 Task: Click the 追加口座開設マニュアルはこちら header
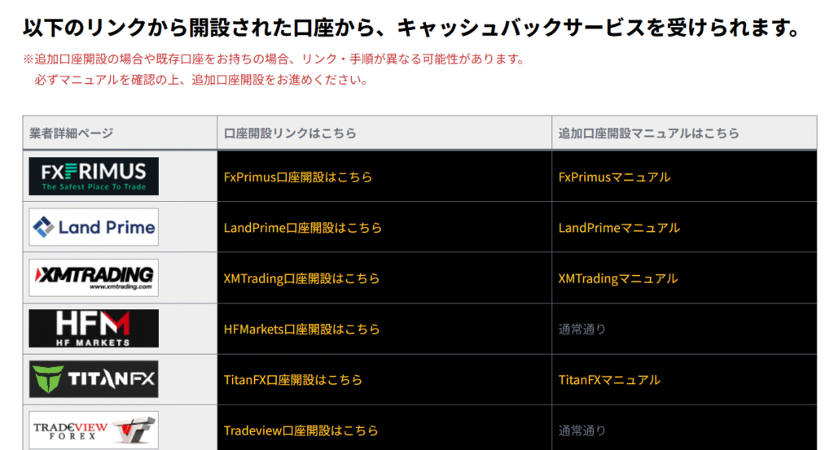click(x=648, y=133)
